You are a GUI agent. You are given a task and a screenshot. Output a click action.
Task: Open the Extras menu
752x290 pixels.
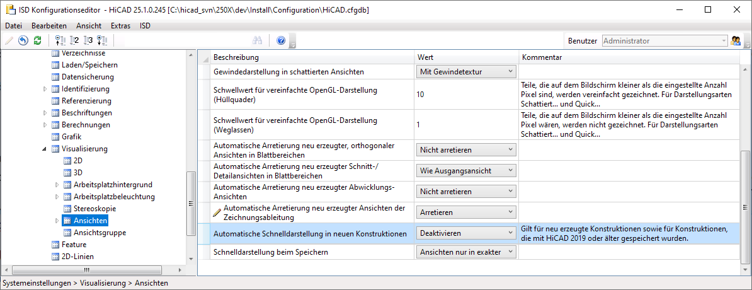coord(120,25)
